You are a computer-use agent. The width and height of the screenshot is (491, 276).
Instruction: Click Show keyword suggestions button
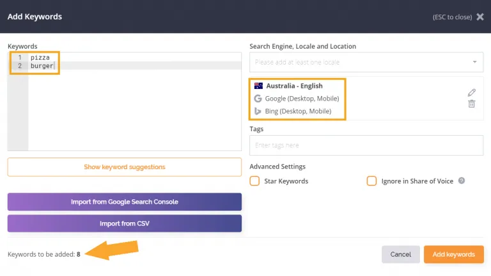pos(125,167)
